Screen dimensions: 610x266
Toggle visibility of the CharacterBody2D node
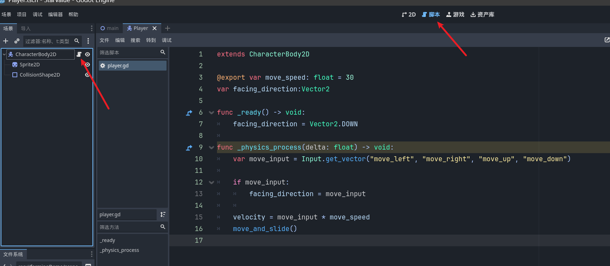[87, 54]
